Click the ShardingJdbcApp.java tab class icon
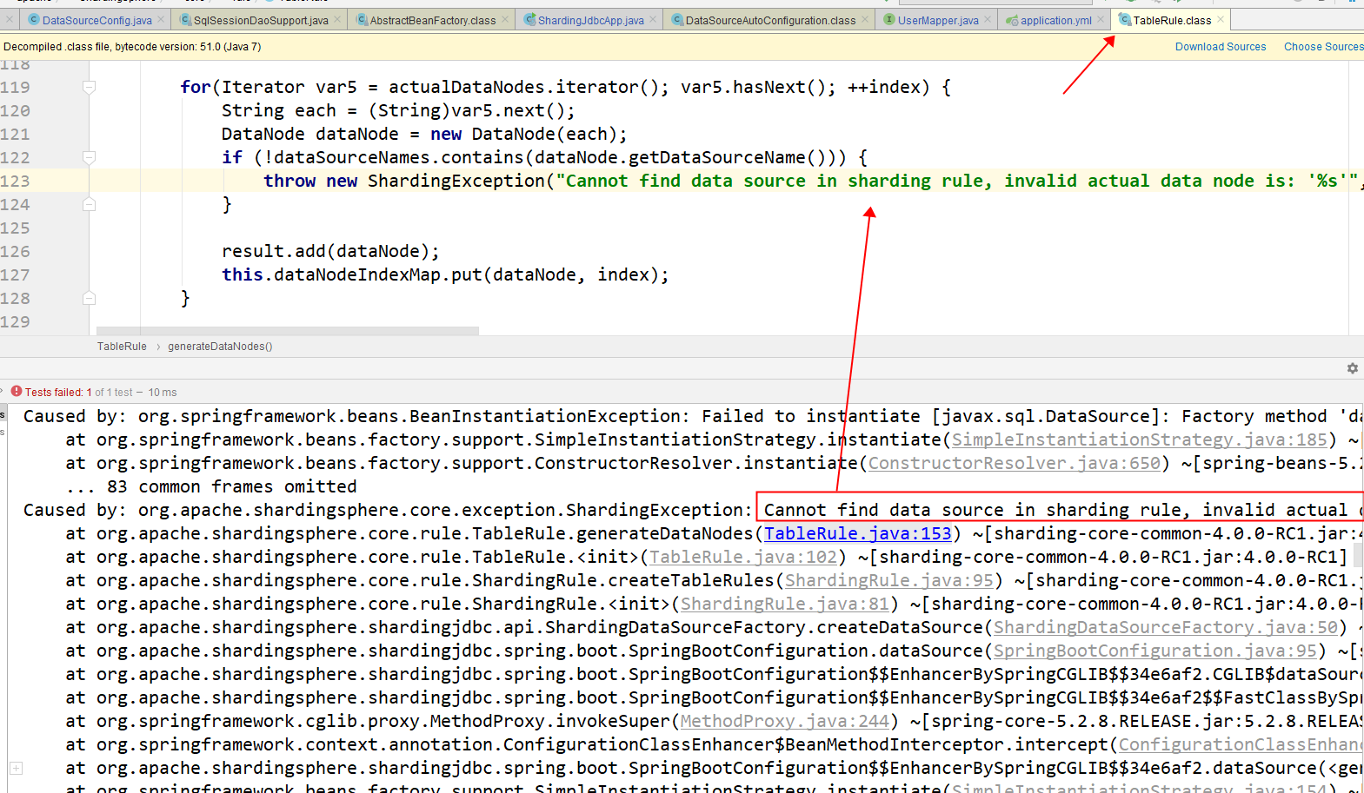 pyautogui.click(x=529, y=19)
